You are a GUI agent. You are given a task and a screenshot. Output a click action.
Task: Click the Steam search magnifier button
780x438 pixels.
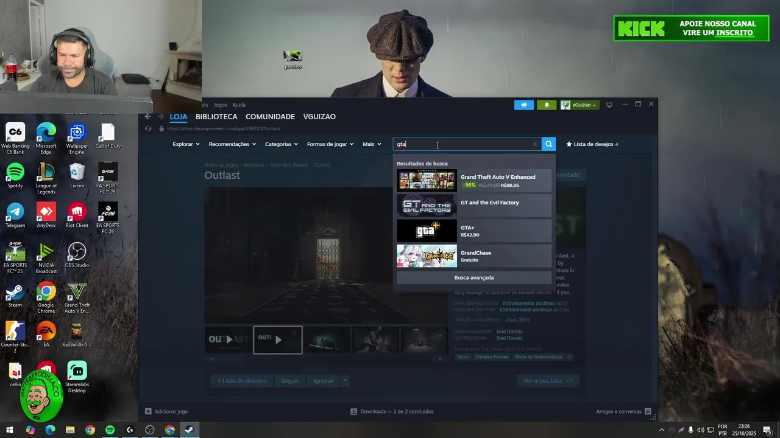tap(548, 144)
